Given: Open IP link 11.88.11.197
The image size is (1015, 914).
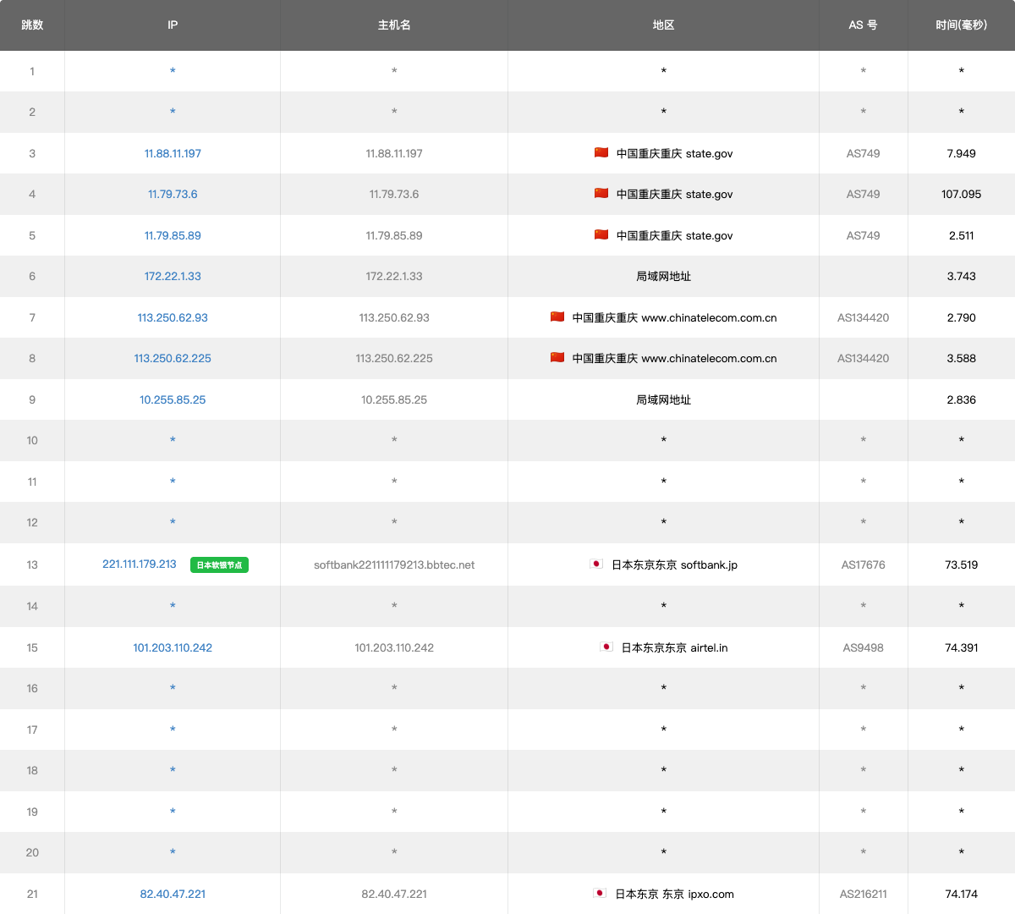Looking at the screenshot, I should [173, 154].
